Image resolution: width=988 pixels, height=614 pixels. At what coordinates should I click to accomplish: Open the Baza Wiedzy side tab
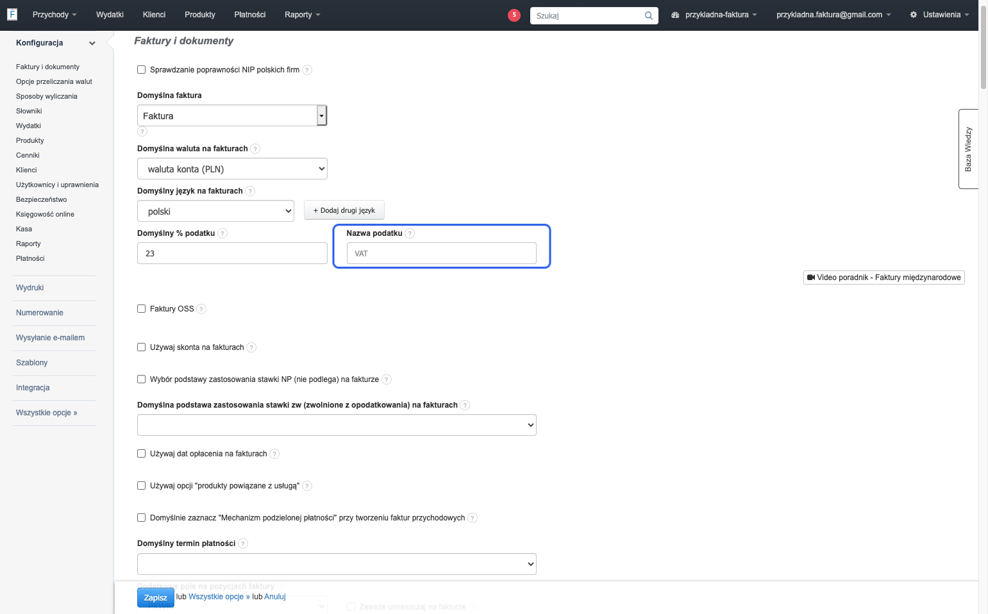pyautogui.click(x=968, y=149)
